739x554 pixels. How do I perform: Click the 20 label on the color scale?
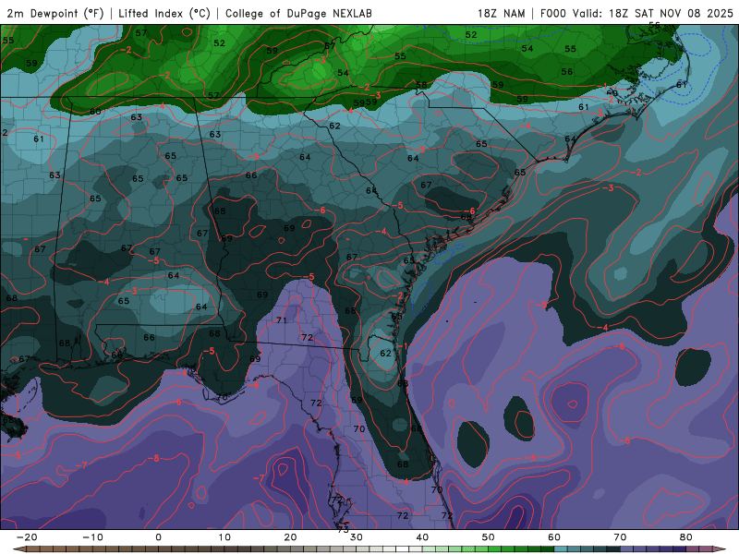(290, 537)
